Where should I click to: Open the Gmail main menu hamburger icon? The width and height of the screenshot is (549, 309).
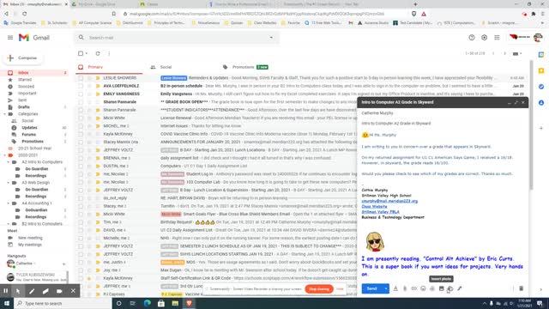point(10,38)
